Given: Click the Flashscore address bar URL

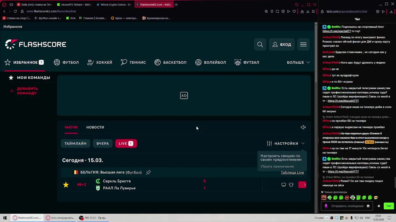Looking at the screenshot, I should [x=51, y=11].
